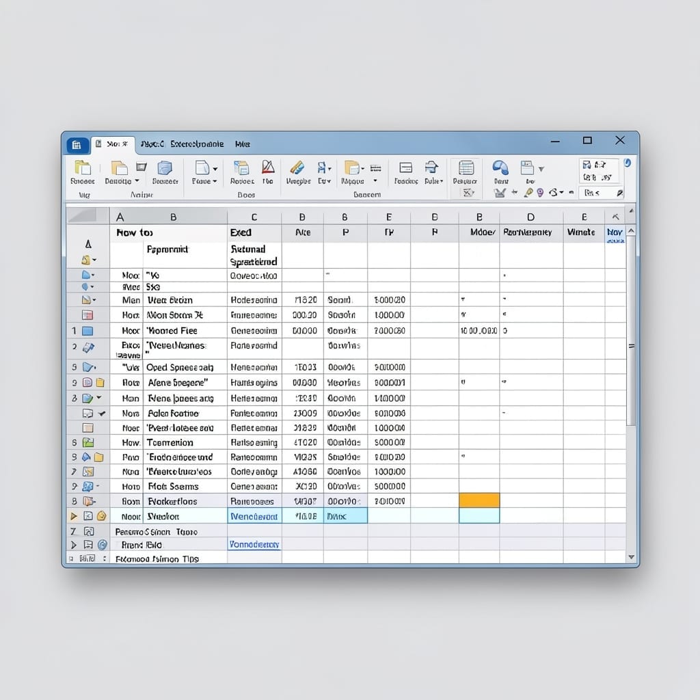Screen dimensions: 700x700
Task: Click green picture icon in Tcernerion row
Action: coord(88,442)
